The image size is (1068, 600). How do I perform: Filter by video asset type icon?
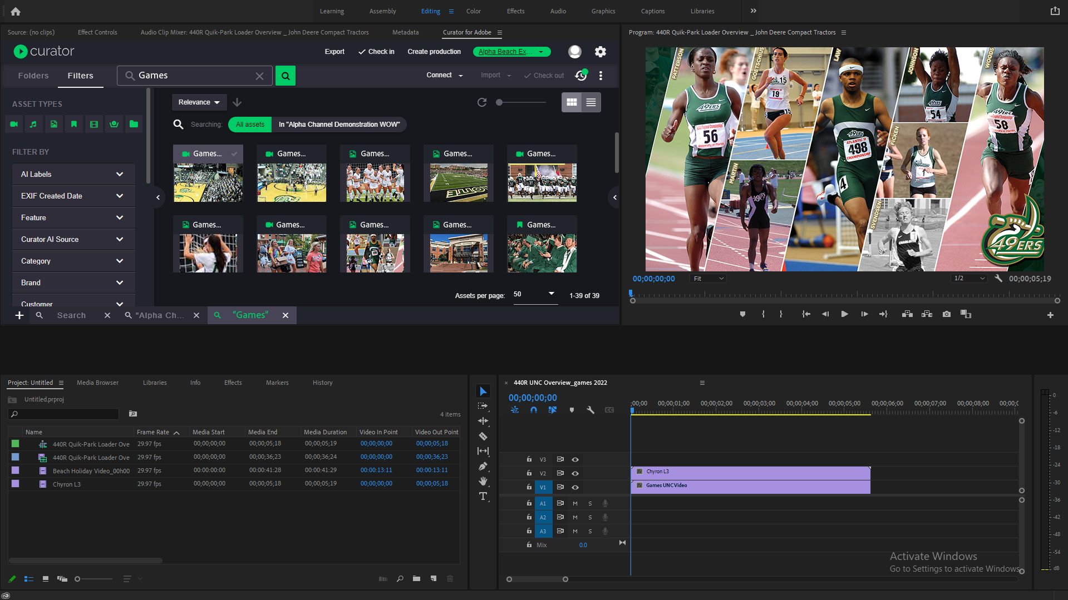pos(14,124)
